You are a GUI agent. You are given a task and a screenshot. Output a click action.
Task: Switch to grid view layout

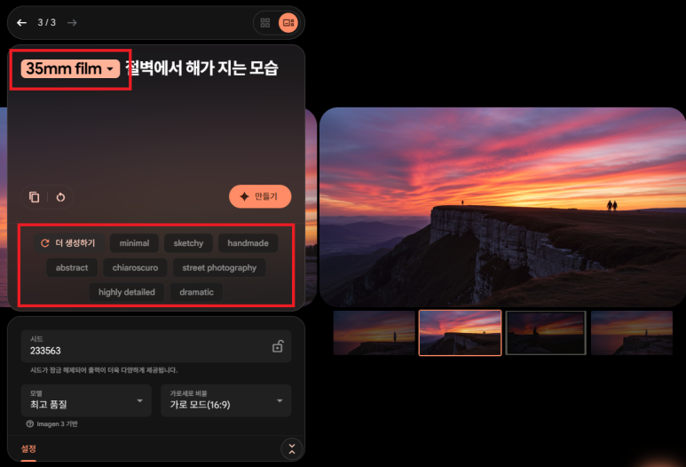click(265, 23)
